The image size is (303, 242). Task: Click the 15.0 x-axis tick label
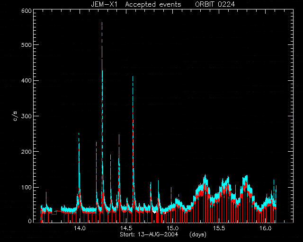[x=173, y=228]
